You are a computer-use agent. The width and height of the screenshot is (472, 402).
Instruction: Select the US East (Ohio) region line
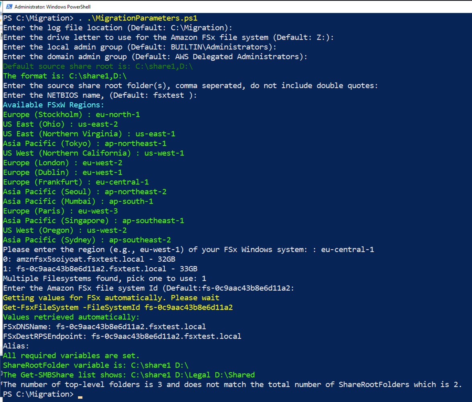point(60,124)
